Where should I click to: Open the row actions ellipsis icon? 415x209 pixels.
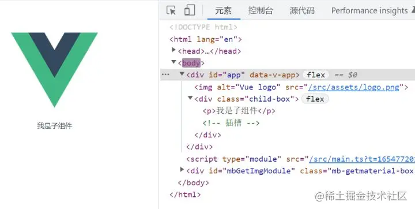point(165,74)
